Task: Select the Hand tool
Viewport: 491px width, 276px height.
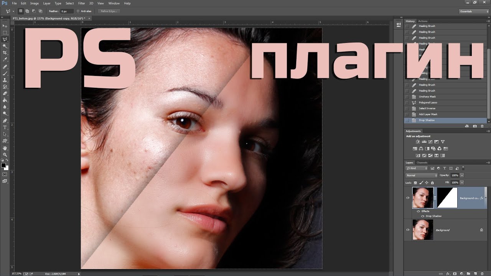Action: (5, 148)
